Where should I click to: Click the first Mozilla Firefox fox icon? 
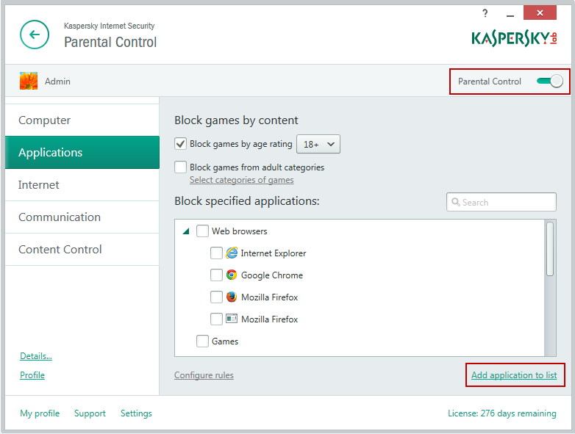click(232, 297)
